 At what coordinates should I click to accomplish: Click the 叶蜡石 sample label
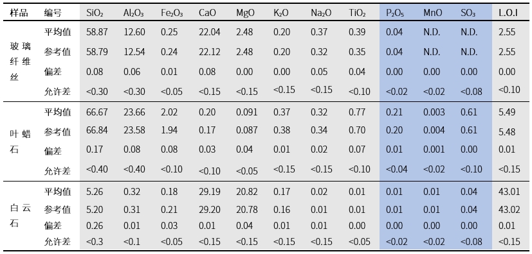point(21,141)
